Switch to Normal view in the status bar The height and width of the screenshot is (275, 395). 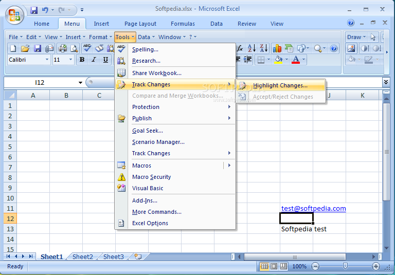tap(264, 266)
